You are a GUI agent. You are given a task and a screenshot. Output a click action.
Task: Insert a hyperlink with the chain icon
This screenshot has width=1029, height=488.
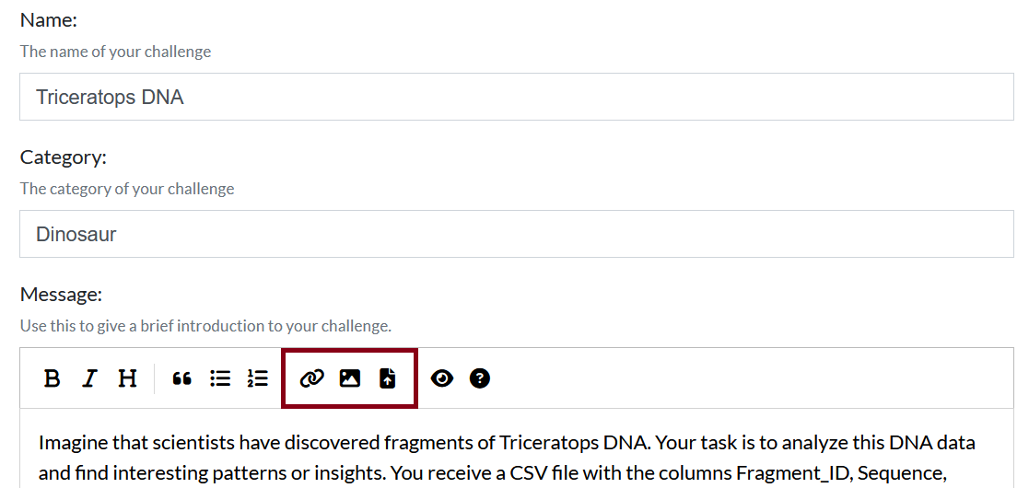point(312,378)
